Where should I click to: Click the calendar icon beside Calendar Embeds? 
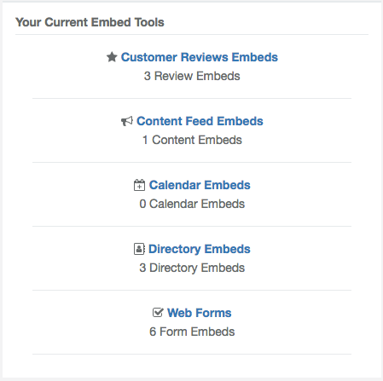pos(139,185)
